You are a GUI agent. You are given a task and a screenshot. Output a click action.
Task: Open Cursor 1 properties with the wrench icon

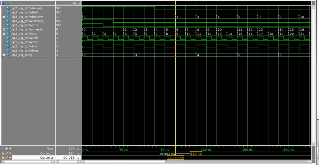point(7,153)
